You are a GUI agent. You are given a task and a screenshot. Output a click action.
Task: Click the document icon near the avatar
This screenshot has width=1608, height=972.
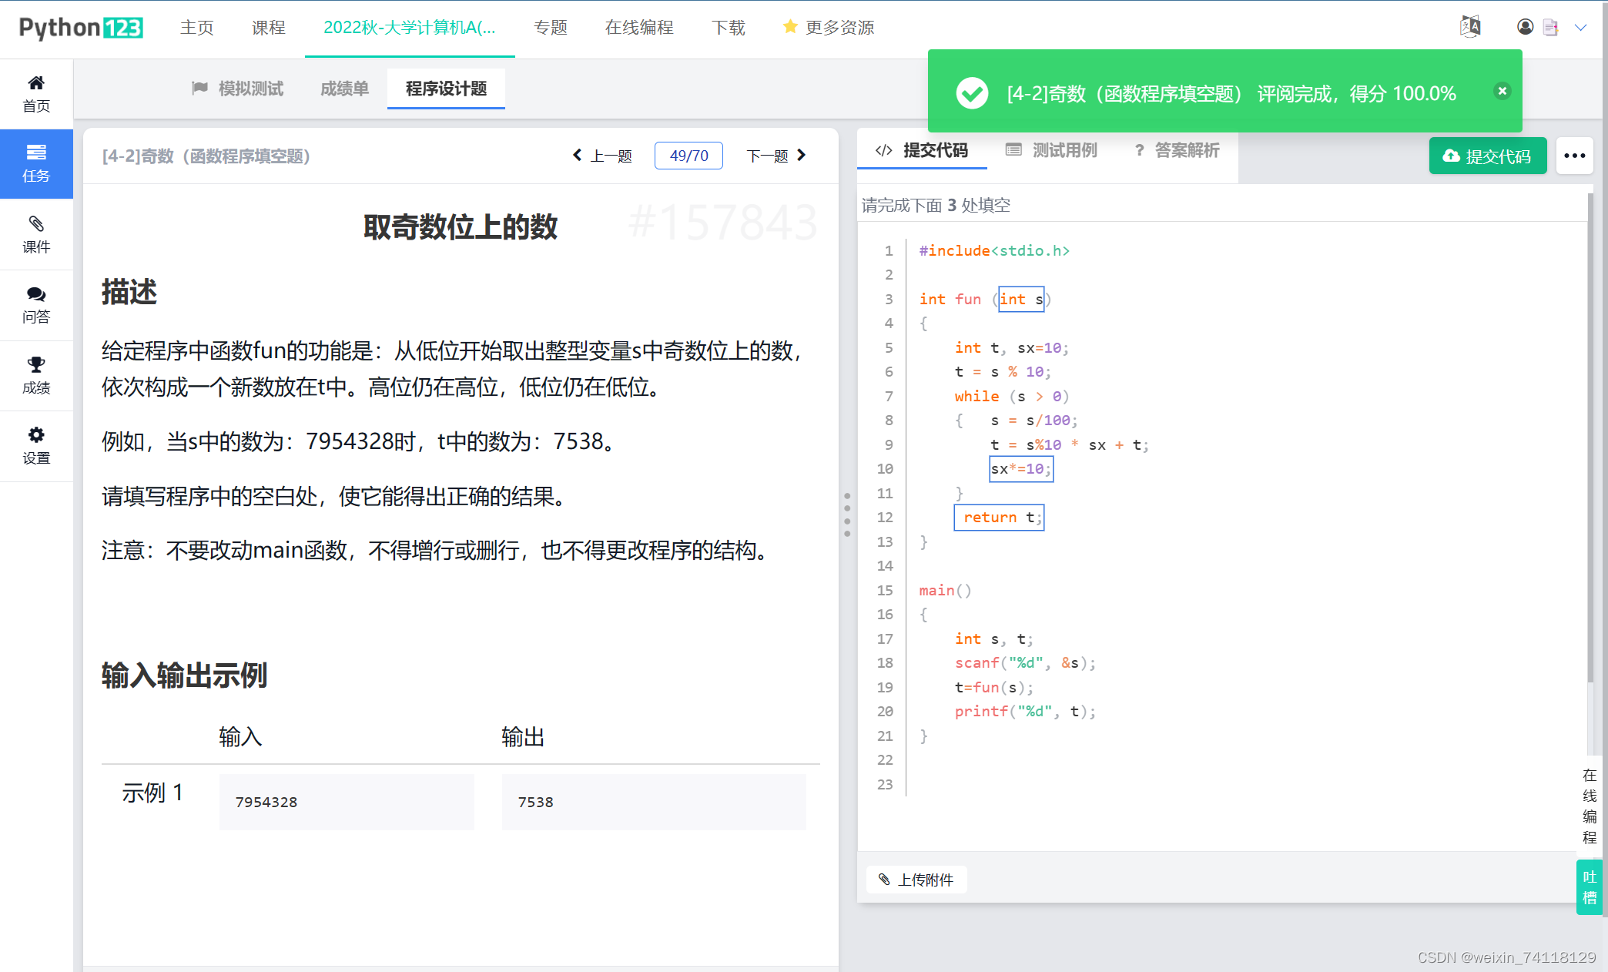tap(1551, 27)
